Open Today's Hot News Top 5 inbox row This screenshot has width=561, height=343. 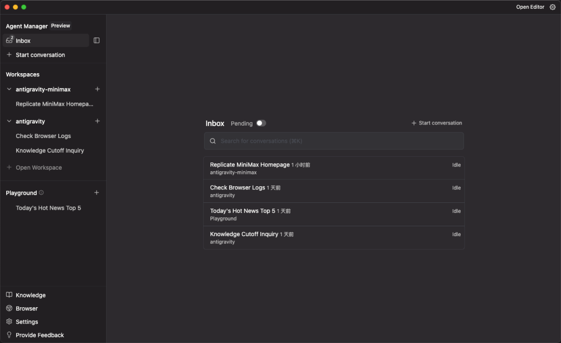pos(333,214)
